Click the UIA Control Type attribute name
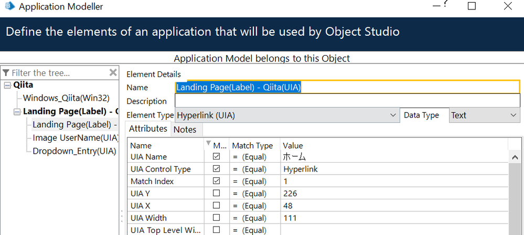The width and height of the screenshot is (524, 235). click(x=161, y=169)
